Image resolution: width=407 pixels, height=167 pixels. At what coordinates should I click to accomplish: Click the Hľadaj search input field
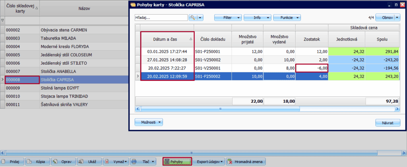161,17
